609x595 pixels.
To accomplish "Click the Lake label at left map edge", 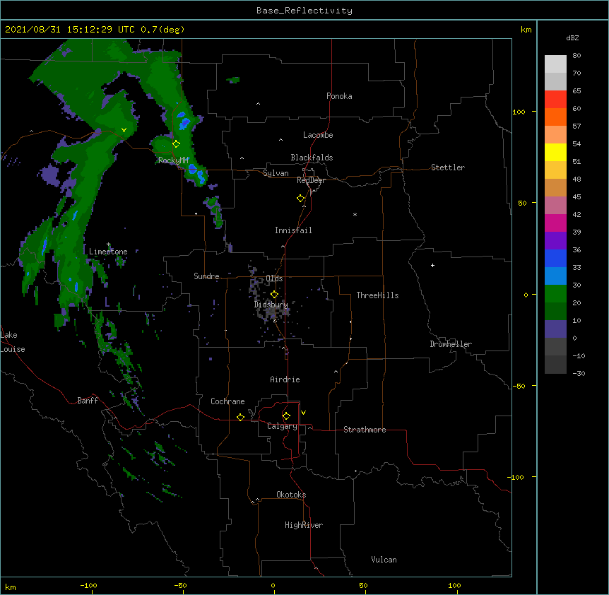I will tap(8, 335).
